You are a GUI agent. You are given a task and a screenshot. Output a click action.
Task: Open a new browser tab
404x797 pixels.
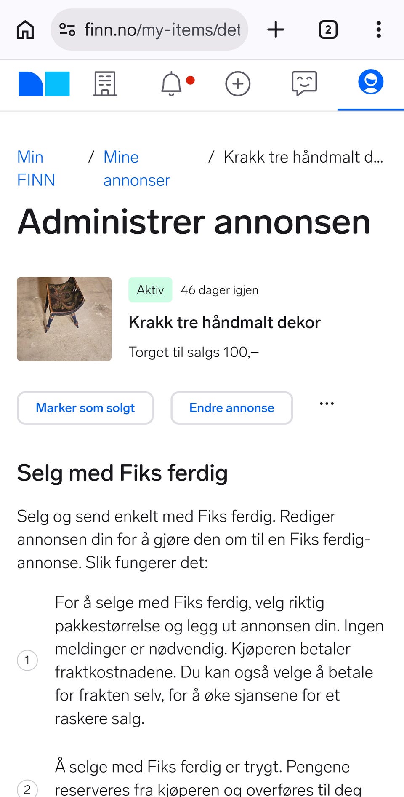(276, 30)
